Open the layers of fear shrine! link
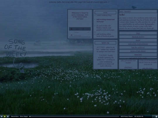The image size is (158, 118). tap(138, 51)
